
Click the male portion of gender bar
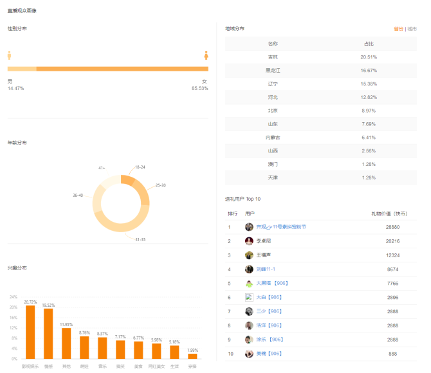(22, 69)
